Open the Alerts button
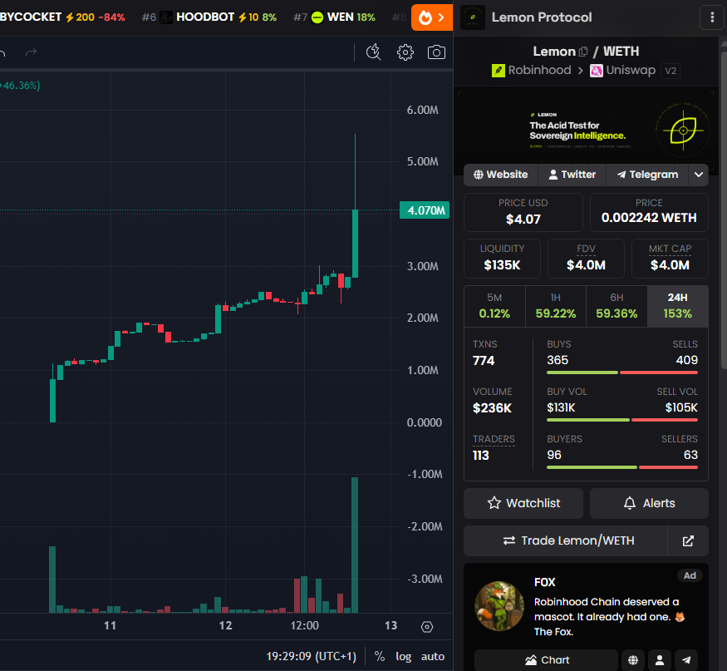The image size is (727, 671). [x=649, y=504]
